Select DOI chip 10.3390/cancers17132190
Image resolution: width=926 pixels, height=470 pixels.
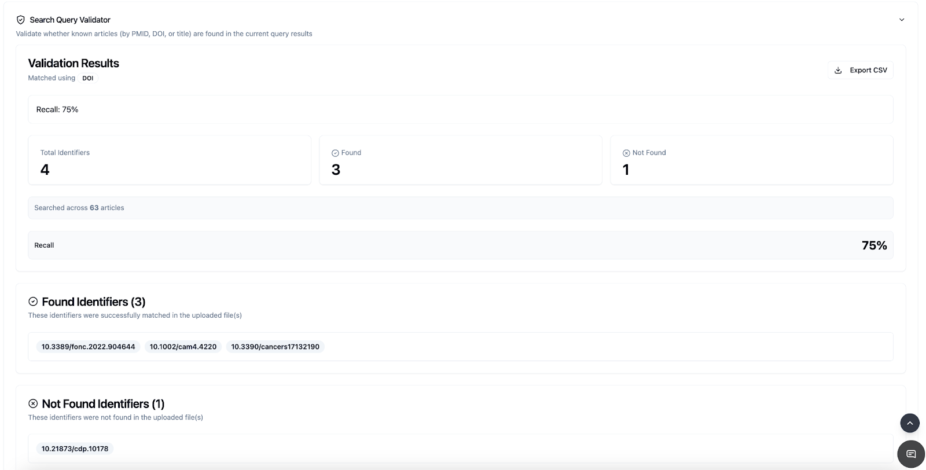pyautogui.click(x=275, y=347)
